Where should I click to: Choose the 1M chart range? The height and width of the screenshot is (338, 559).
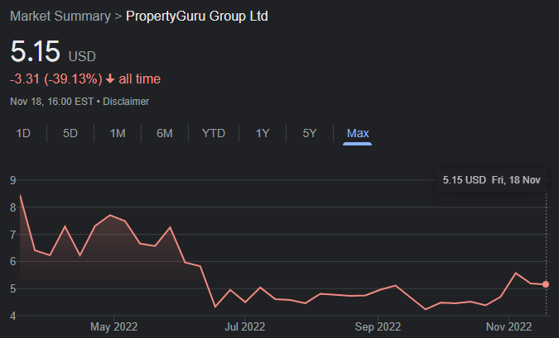118,133
